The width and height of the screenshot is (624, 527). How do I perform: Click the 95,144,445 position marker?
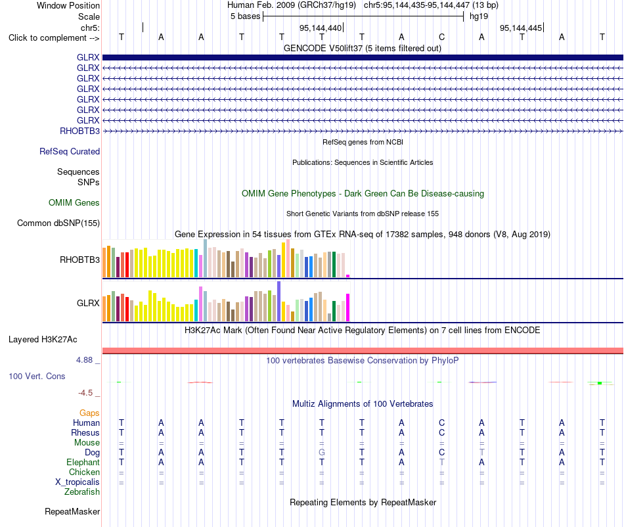[x=522, y=28]
